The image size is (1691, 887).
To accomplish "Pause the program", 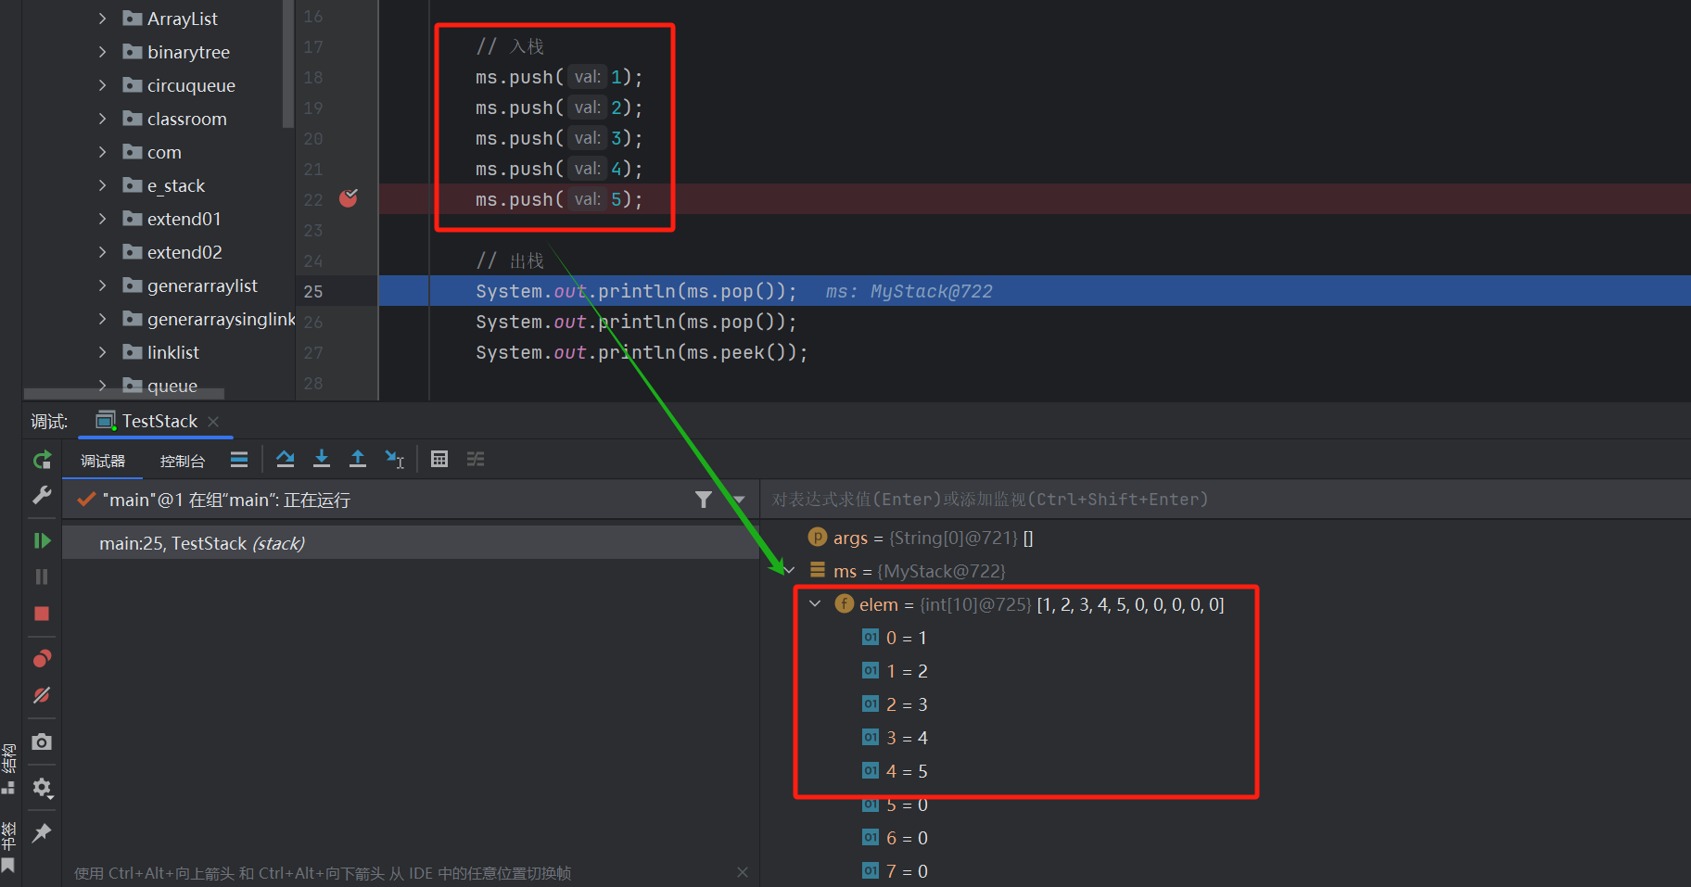I will 42,577.
